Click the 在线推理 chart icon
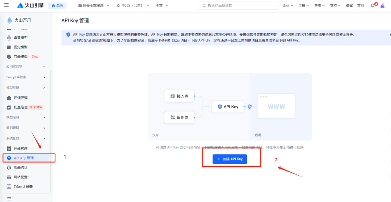This screenshot has height=202, width=391. click(9, 98)
